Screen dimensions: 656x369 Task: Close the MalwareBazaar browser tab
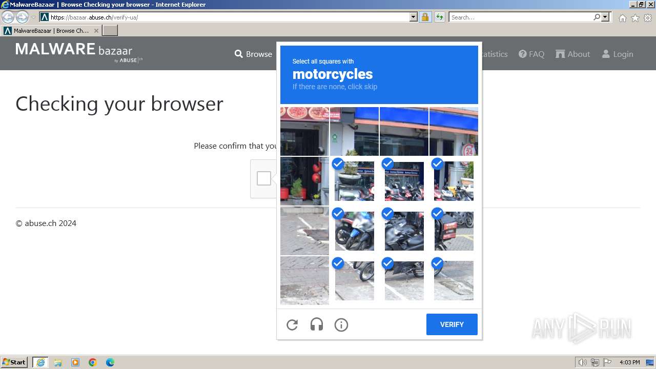[96, 31]
